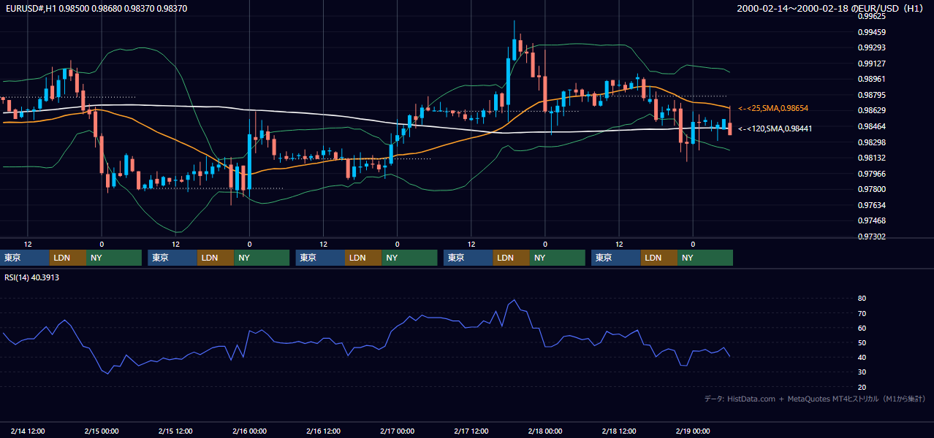Select the RSI(14) 40.3913 indicator label
Image resolution: width=934 pixels, height=438 pixels.
31,277
